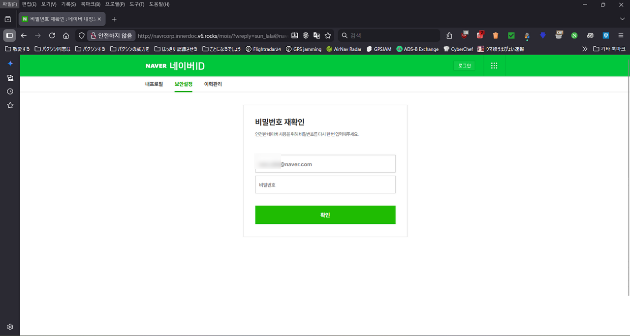Viewport: 630px width, 336px height.
Task: Open the ことになるでしょう bookmark folder
Action: [222, 49]
